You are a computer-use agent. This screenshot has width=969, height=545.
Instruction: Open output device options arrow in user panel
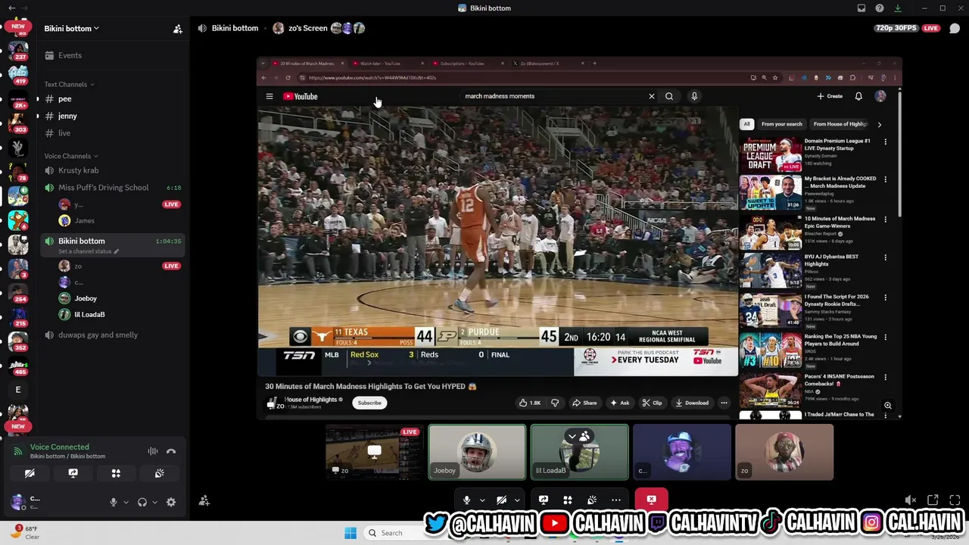point(154,502)
